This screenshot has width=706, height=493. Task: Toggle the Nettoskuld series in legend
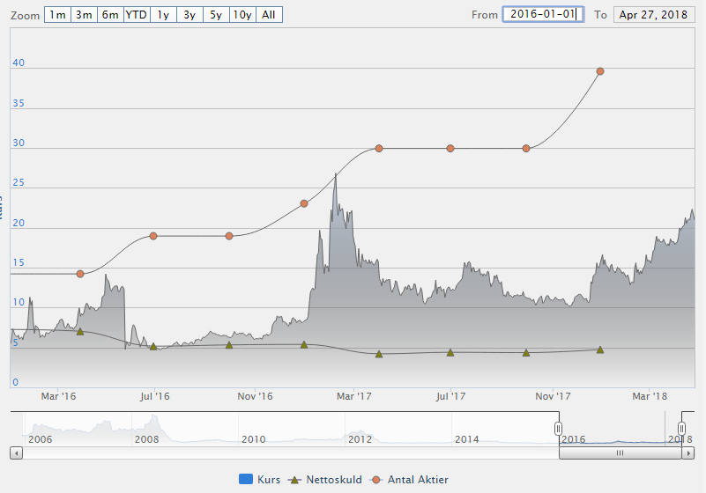point(324,480)
